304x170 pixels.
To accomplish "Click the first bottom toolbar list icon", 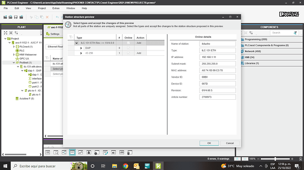I will point(48,152).
